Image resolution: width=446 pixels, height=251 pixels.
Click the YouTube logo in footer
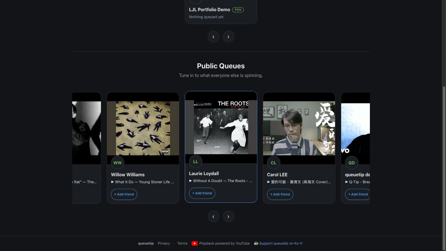pyautogui.click(x=194, y=243)
